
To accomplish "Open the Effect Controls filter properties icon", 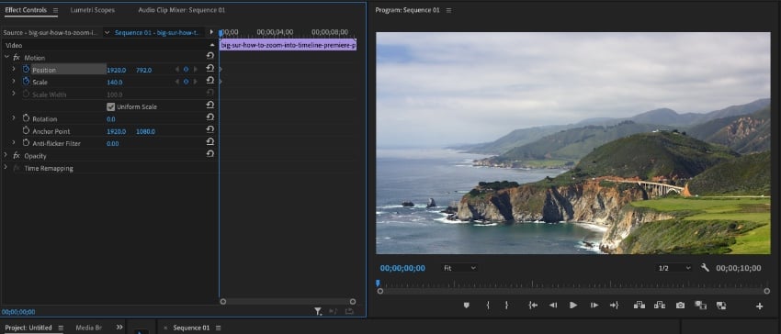I will pyautogui.click(x=318, y=311).
